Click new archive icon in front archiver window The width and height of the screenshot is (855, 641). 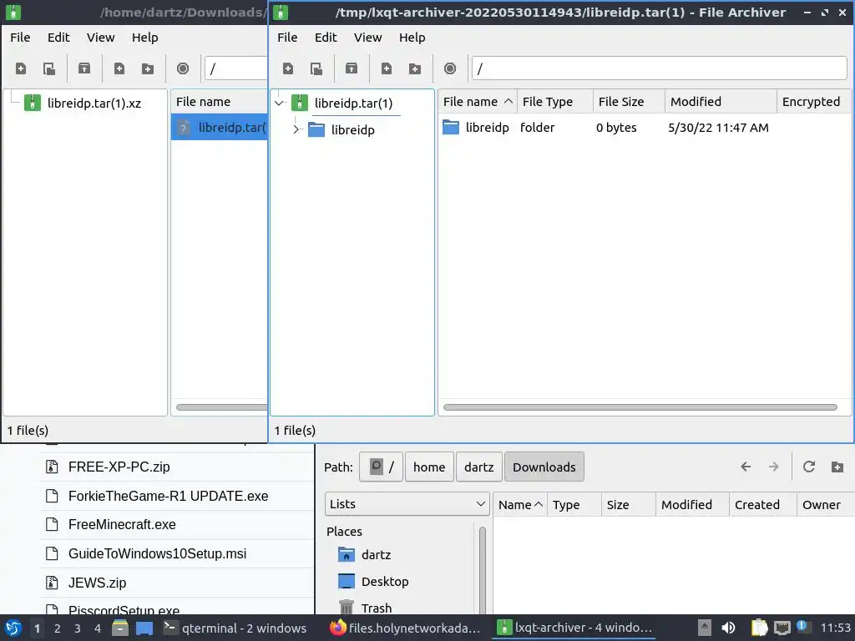288,68
